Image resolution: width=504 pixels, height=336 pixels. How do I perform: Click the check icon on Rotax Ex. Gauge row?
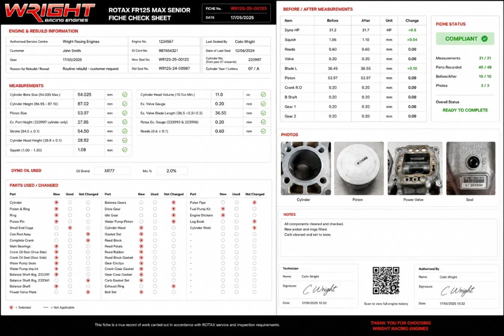pyautogui.click(x=263, y=122)
